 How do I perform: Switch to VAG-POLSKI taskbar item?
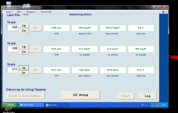click(x=31, y=105)
